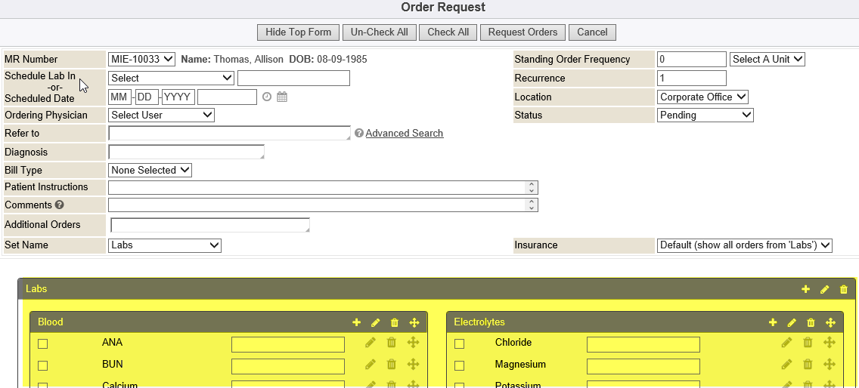This screenshot has height=388, width=859.
Task: Tick the BUN lab checkbox
Action: (43, 366)
